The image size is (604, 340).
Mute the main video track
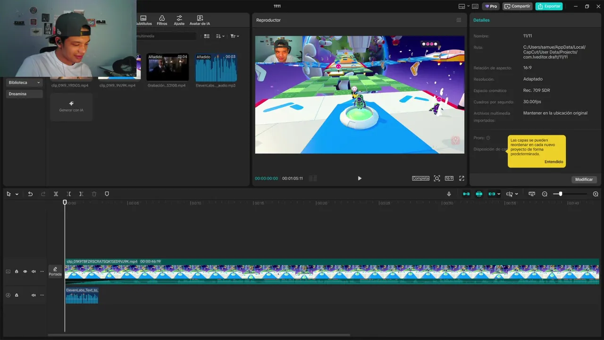coord(34,272)
